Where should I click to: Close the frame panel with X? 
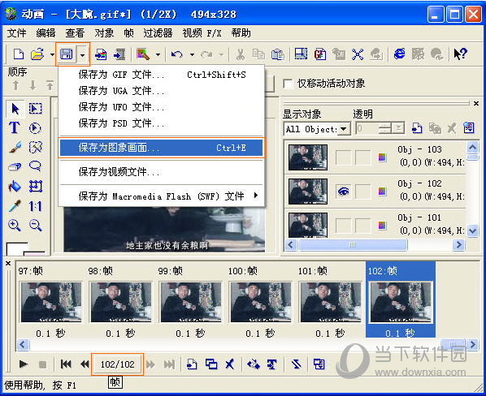pos(8,263)
